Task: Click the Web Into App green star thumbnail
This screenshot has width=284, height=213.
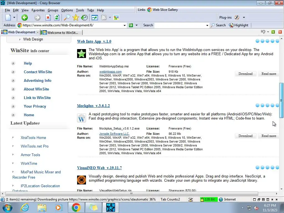Action: pyautogui.click(x=82, y=54)
